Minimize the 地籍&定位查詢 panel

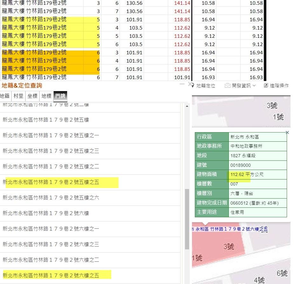(x=182, y=84)
